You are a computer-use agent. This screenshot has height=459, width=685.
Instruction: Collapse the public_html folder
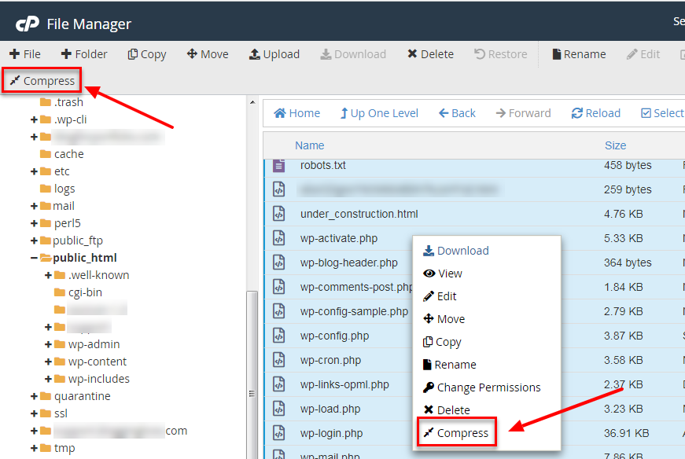click(x=35, y=258)
